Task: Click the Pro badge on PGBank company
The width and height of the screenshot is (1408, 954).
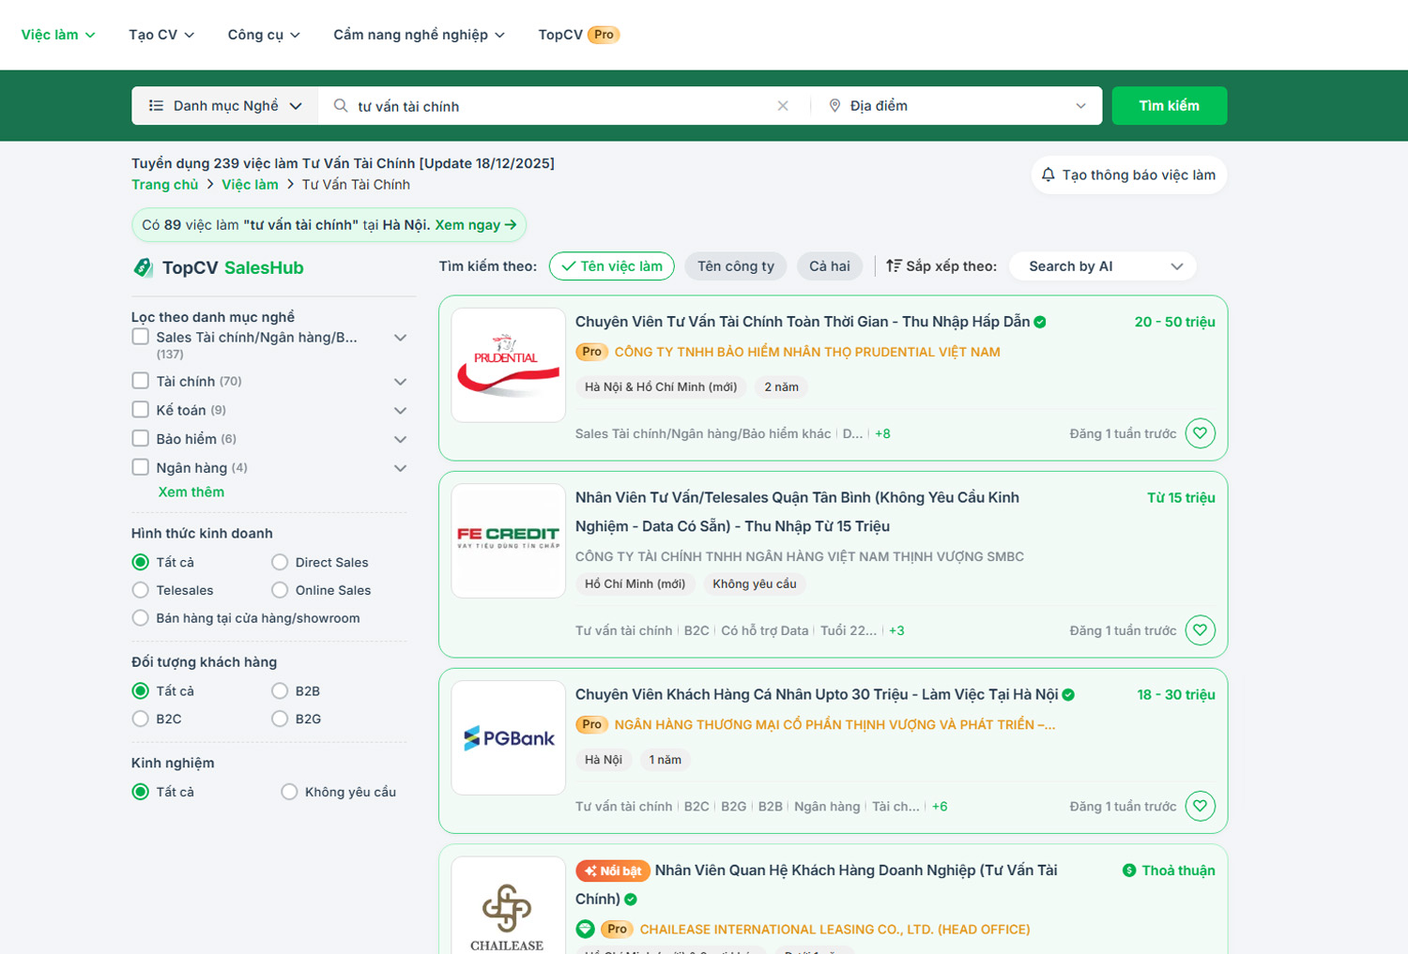Action: [x=591, y=724]
